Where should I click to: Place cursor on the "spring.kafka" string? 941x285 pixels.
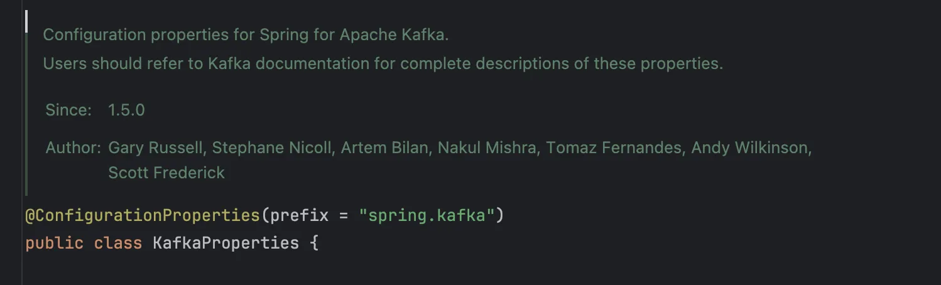pos(427,216)
